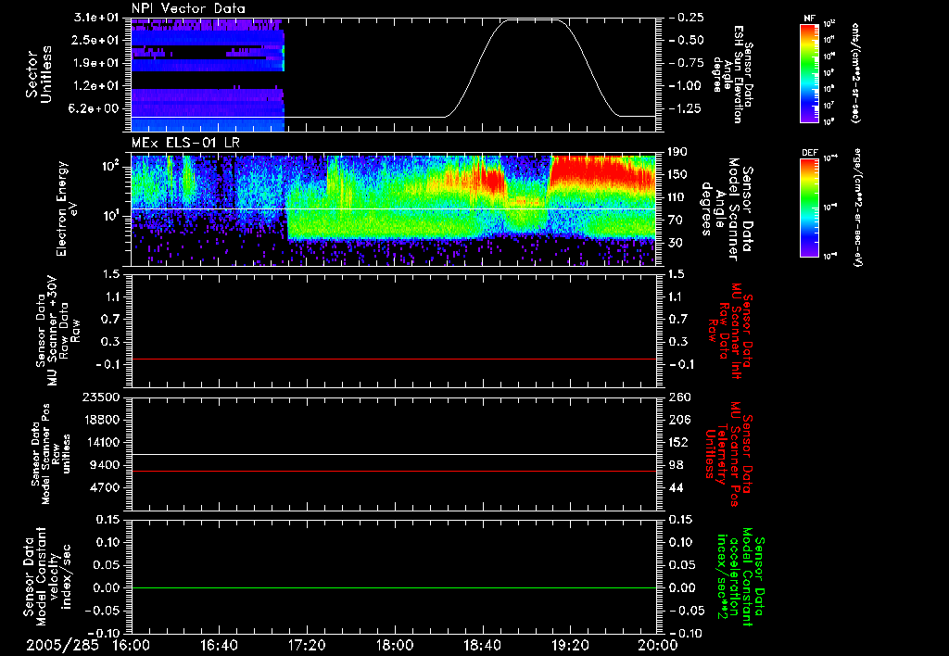Image resolution: width=949 pixels, height=656 pixels.
Task: Click the "98" telemetry tick value
Action: (x=676, y=465)
